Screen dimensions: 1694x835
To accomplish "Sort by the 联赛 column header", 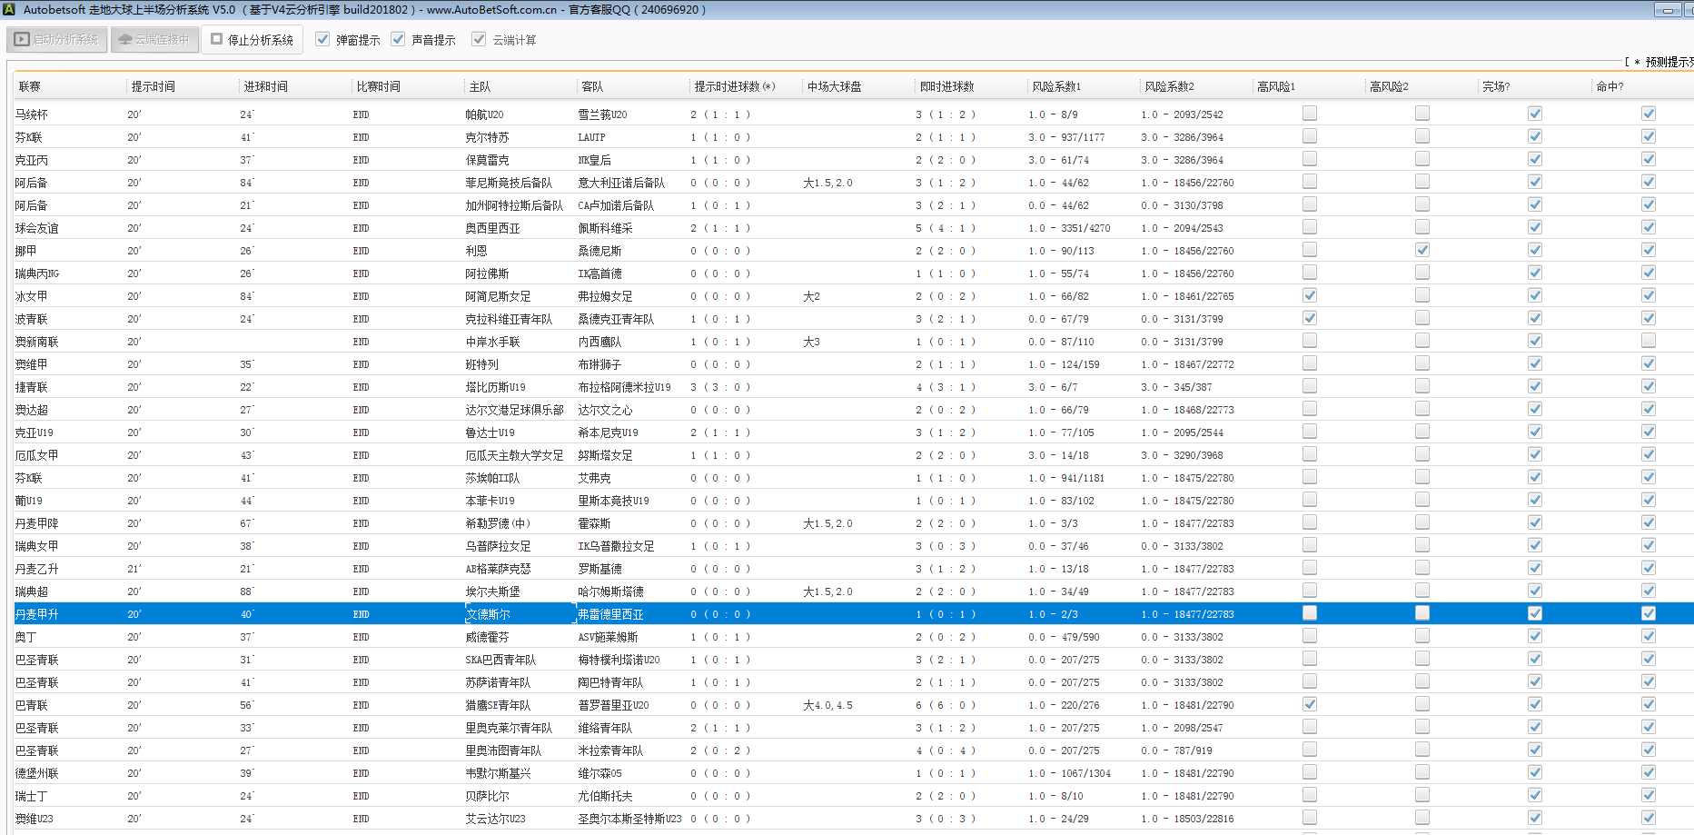I will click(30, 86).
